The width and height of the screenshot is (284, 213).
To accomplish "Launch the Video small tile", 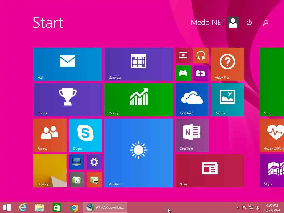I will pyautogui.click(x=183, y=55).
